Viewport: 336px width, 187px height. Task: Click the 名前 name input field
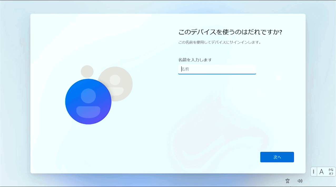click(x=217, y=69)
